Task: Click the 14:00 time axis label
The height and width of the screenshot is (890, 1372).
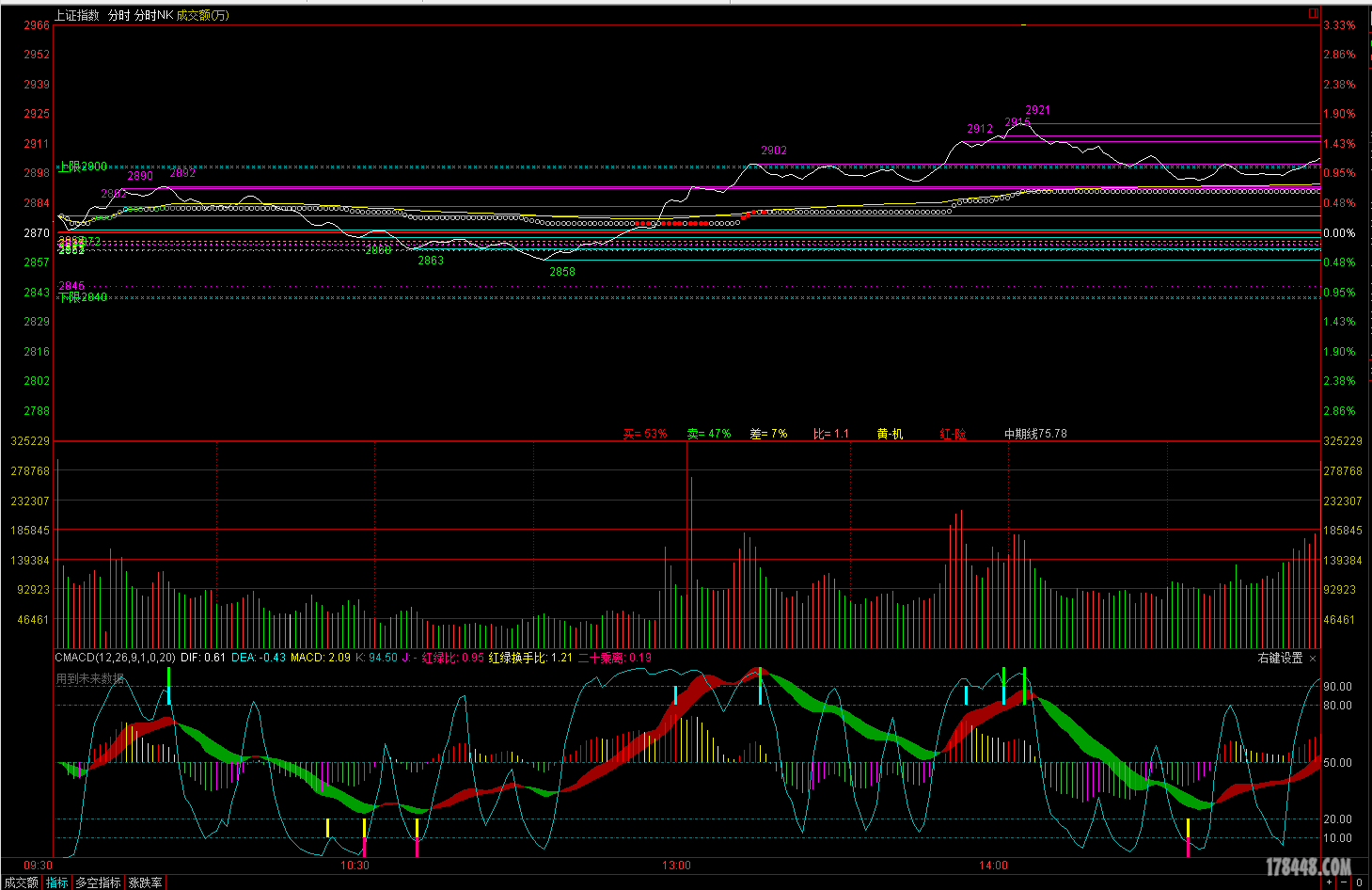Action: click(993, 865)
